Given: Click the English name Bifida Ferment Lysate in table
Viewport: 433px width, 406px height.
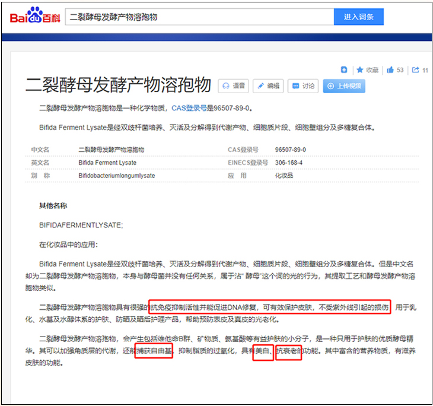Looking at the screenshot, I should (107, 163).
